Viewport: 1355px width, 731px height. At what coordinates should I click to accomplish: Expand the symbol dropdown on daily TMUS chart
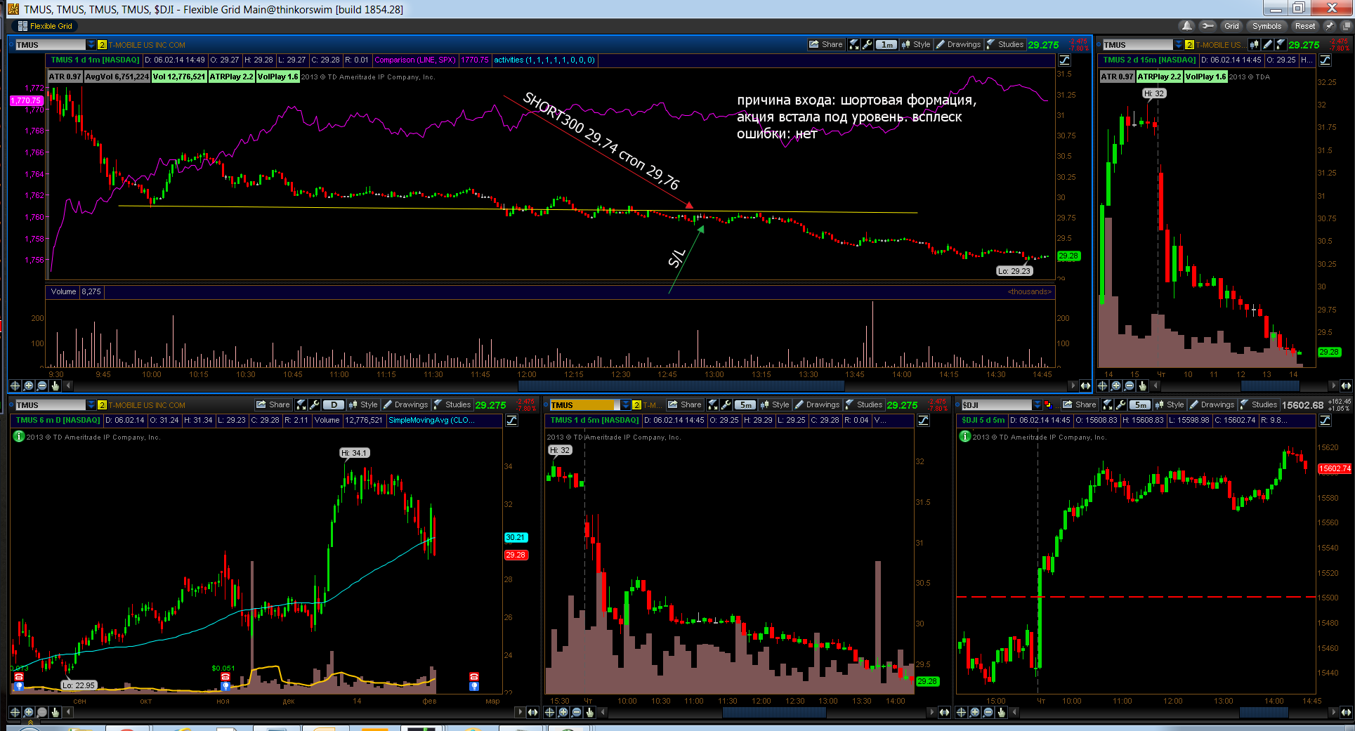pyautogui.click(x=91, y=404)
